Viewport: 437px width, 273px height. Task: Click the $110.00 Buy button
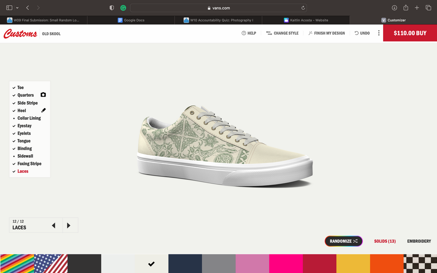click(410, 33)
